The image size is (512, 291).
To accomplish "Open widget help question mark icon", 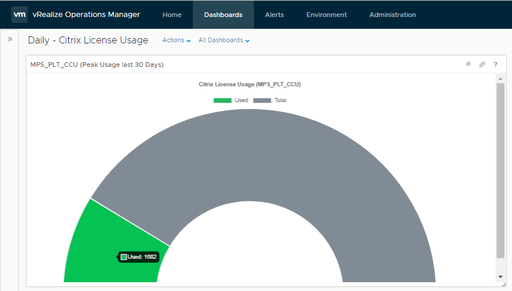I will tap(496, 65).
